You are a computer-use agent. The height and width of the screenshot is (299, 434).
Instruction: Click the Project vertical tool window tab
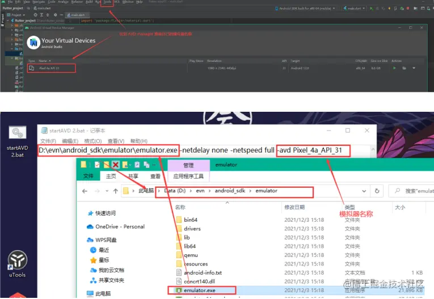click(x=2, y=19)
